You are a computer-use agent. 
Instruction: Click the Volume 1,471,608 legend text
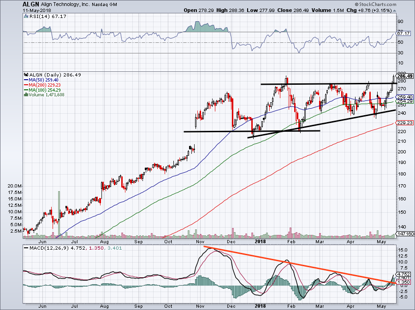(46, 94)
